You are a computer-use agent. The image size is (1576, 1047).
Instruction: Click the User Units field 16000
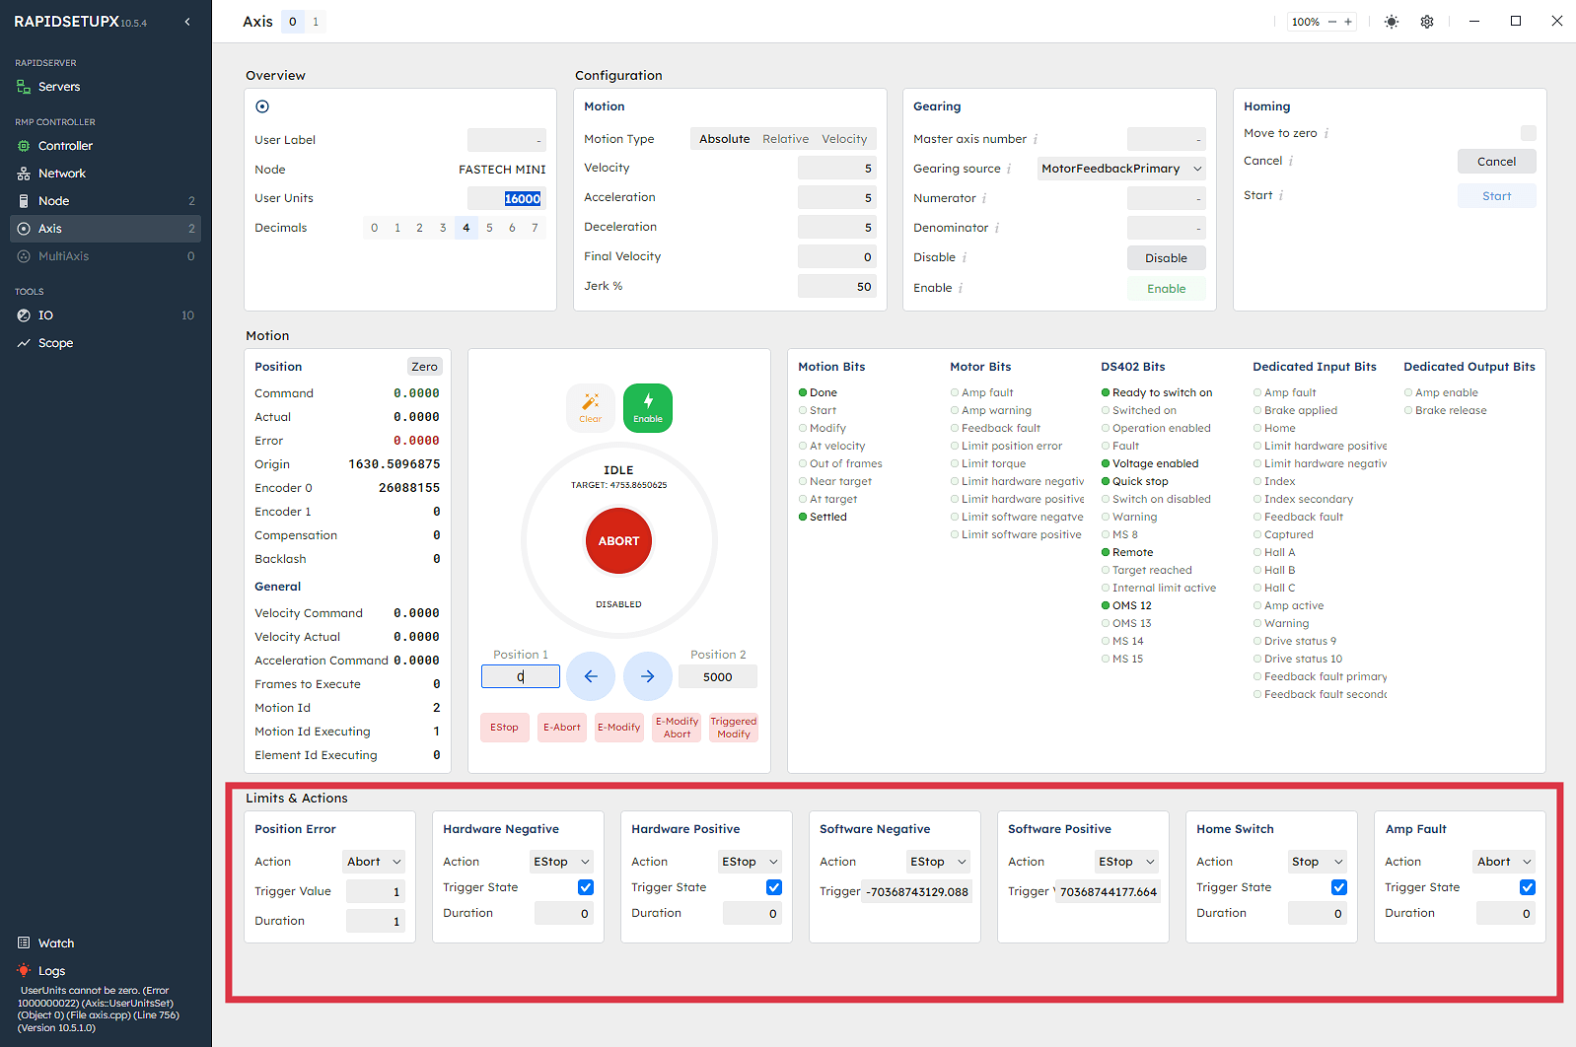507,198
